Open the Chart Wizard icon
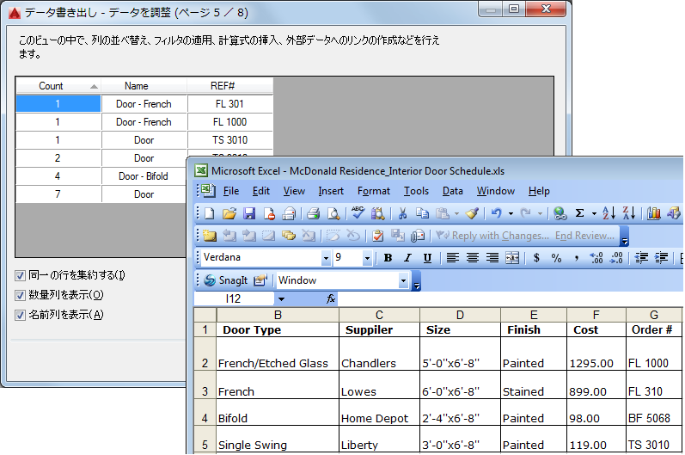Screen dimensions: 685x455 [x=654, y=213]
